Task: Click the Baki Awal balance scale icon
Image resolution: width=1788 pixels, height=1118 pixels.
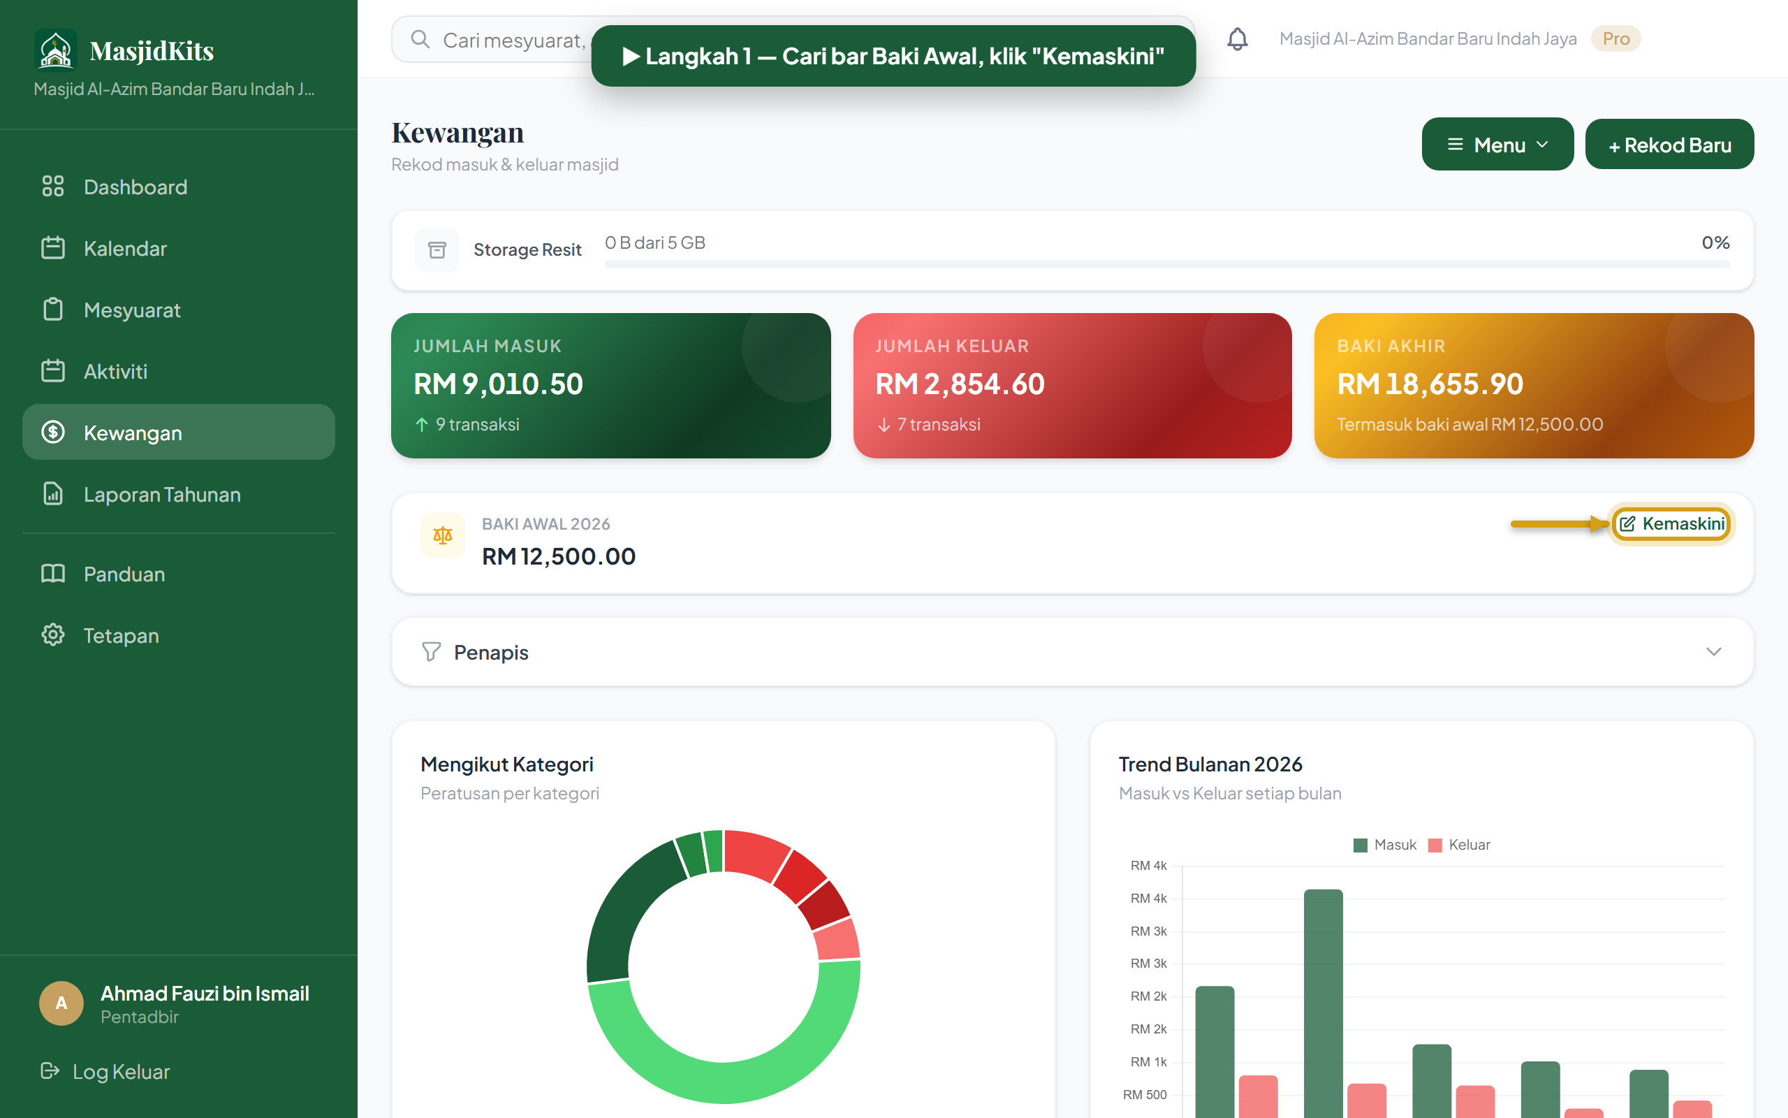Action: pyautogui.click(x=442, y=535)
